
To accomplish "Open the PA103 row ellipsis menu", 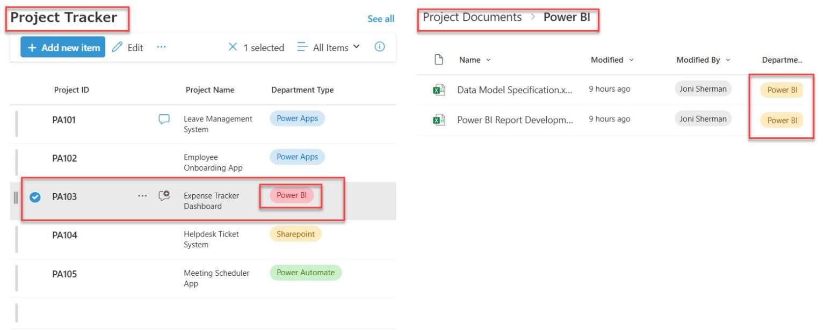I will click(142, 196).
